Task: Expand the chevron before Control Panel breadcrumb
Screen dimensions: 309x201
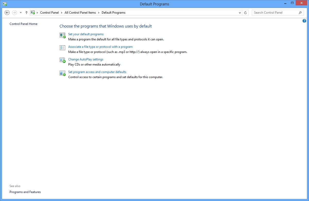Action: click(x=37, y=13)
